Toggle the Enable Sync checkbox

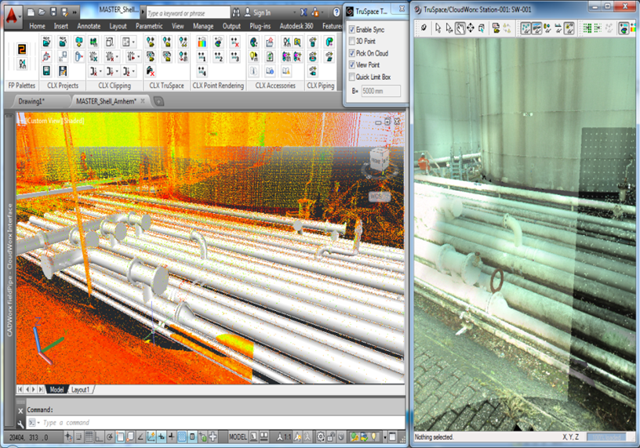pyautogui.click(x=352, y=30)
